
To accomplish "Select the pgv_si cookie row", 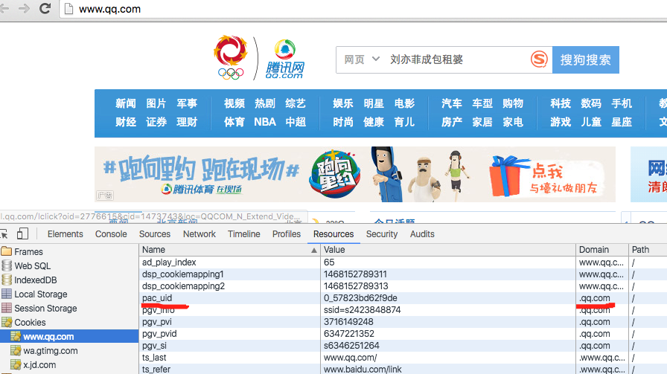I will (403, 346).
